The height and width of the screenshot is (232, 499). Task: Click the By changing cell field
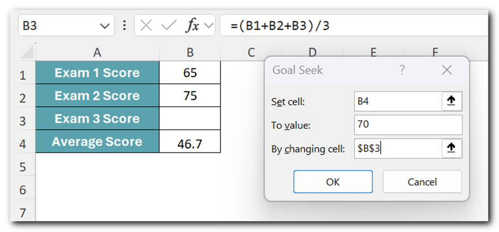(398, 148)
